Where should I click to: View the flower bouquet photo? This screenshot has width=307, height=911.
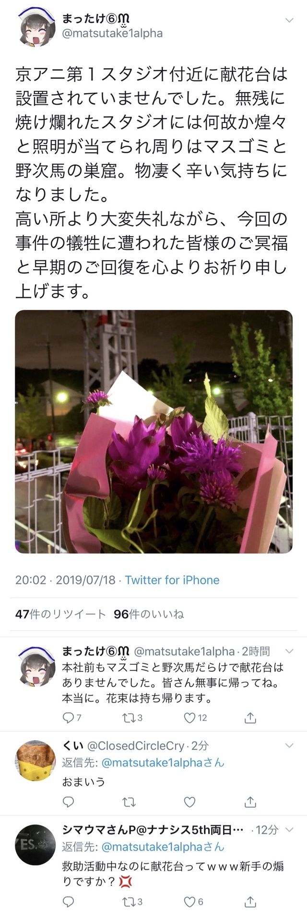(x=153, y=432)
